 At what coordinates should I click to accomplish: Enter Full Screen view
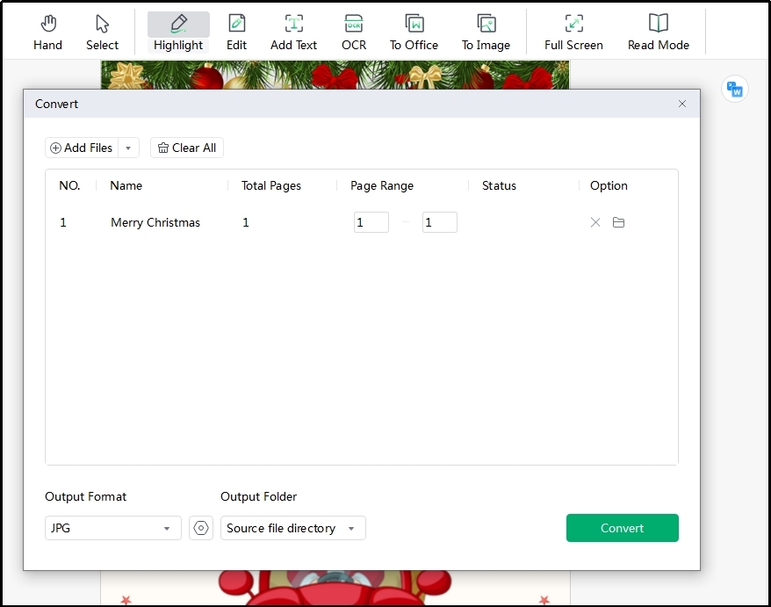click(573, 33)
